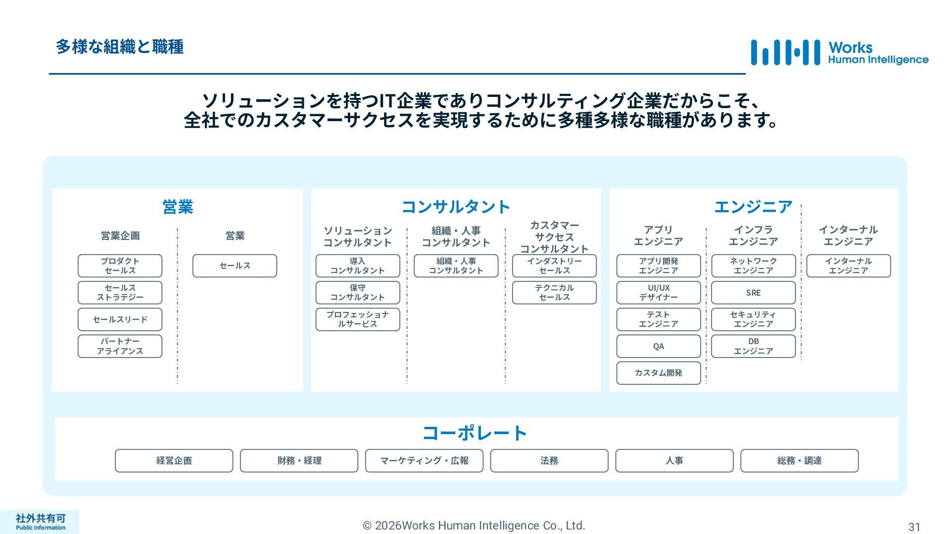Click the 経営企画 corporate box
This screenshot has height=534, width=950.
[174, 461]
